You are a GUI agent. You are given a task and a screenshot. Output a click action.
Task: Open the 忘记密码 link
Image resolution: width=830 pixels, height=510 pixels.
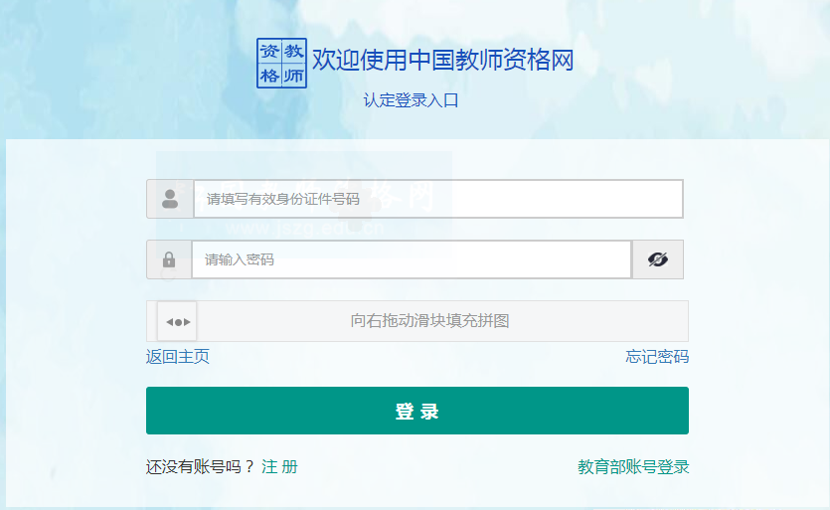tap(657, 357)
